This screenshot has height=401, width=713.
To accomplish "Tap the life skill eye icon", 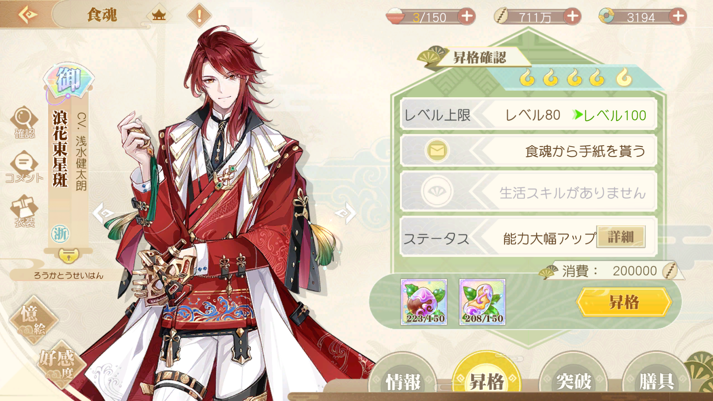I will point(437,191).
